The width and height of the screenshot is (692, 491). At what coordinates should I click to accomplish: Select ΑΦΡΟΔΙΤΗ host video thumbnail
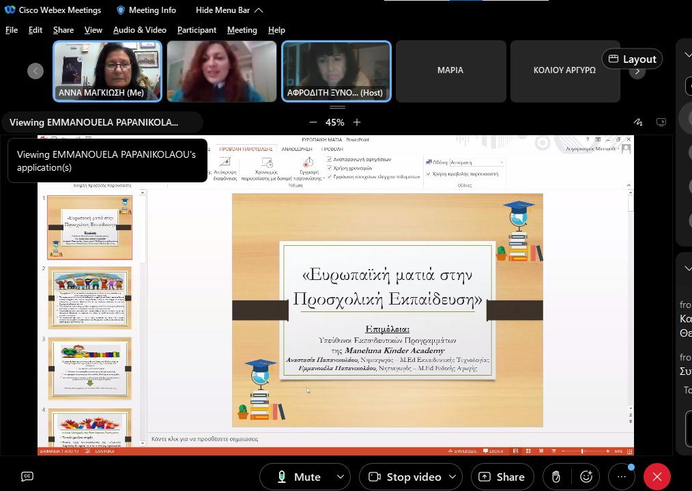336,71
